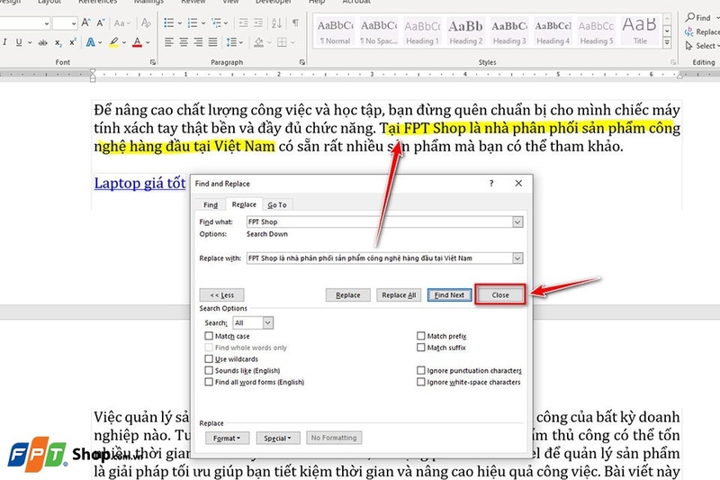Click the Text Effects icon
The width and height of the screenshot is (720, 480).
point(91,42)
